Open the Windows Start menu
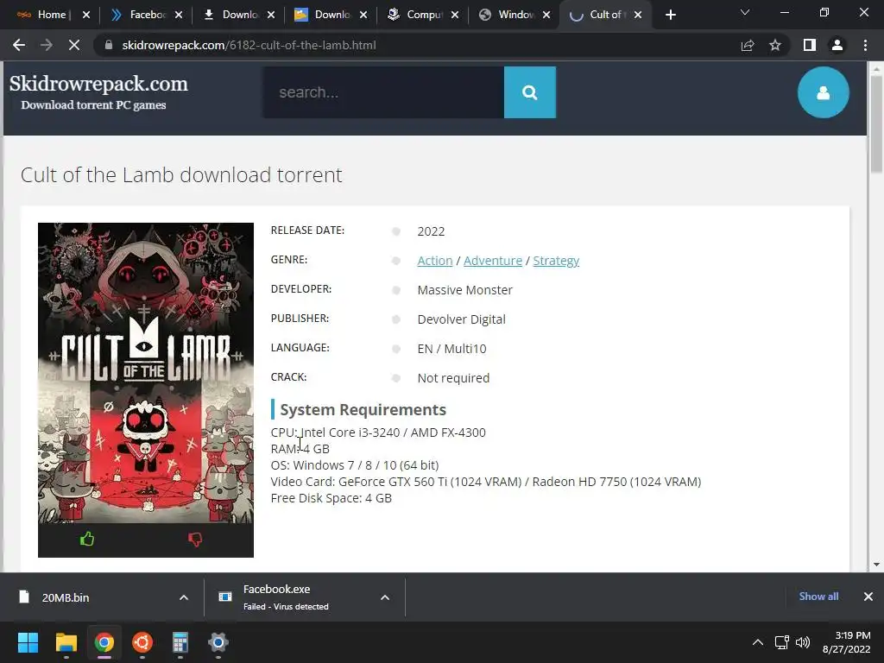884x663 pixels. (28, 642)
